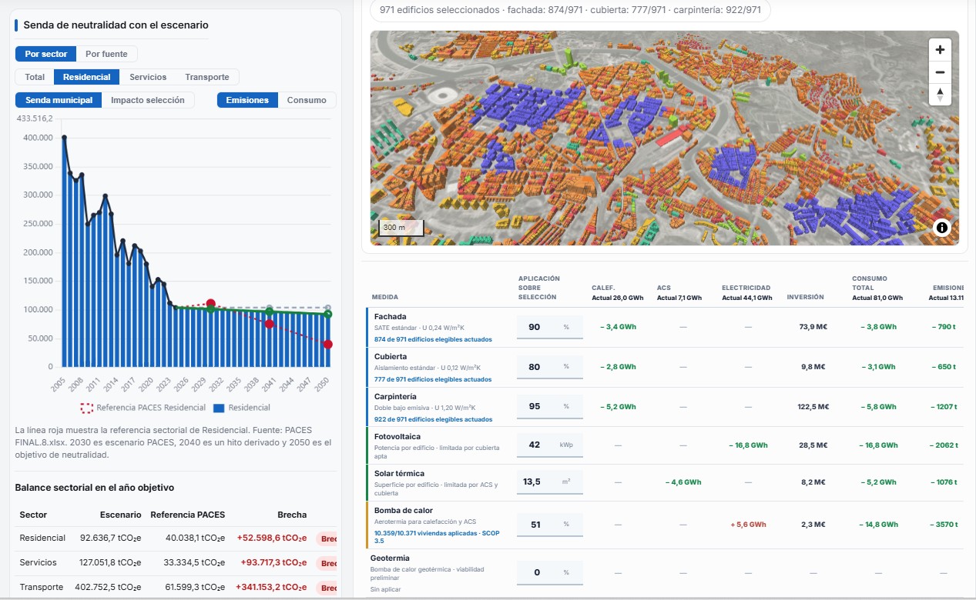Click the '300 m' map scale bar

click(x=401, y=228)
